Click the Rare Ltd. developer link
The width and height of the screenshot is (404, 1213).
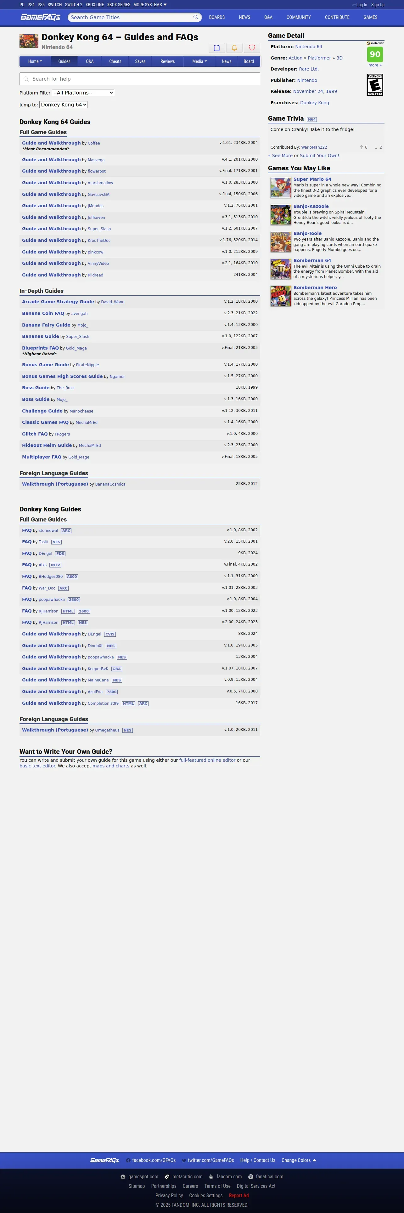coord(309,69)
